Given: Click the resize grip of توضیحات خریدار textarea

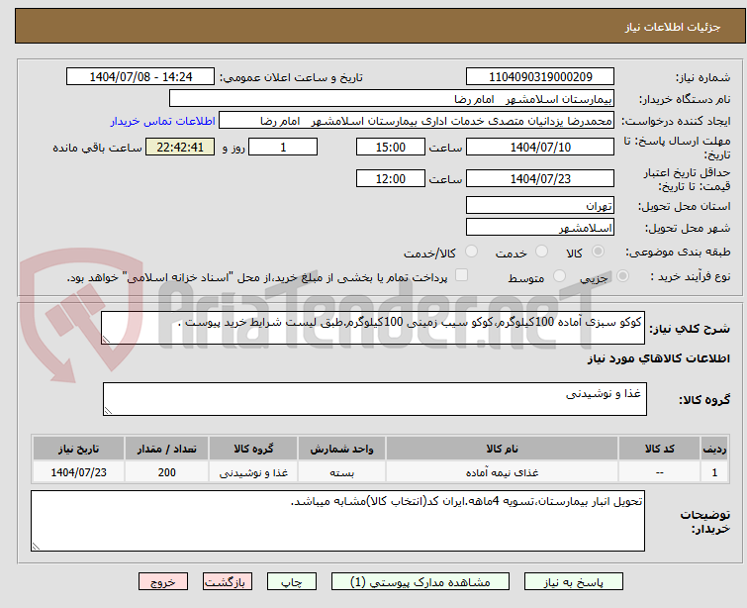Looking at the screenshot, I should (x=37, y=546).
